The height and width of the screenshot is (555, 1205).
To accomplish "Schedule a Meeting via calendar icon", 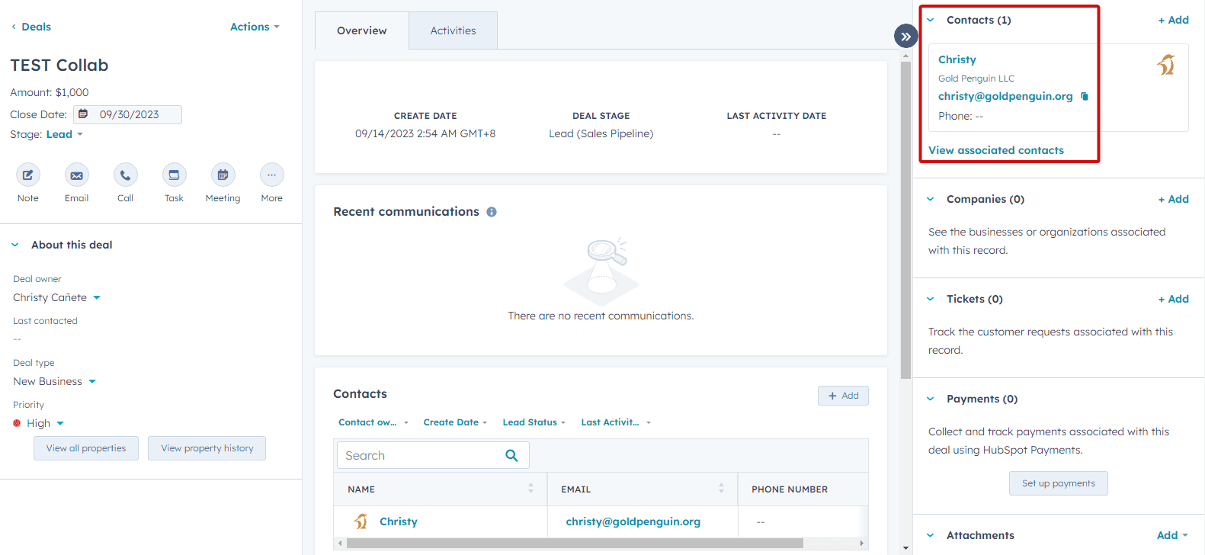I will (223, 175).
